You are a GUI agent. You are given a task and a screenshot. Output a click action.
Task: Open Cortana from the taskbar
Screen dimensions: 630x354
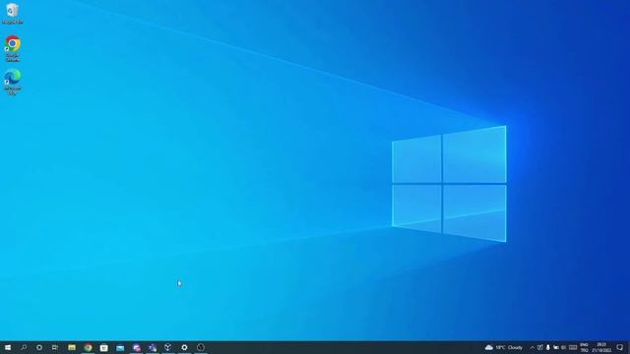tap(39, 347)
